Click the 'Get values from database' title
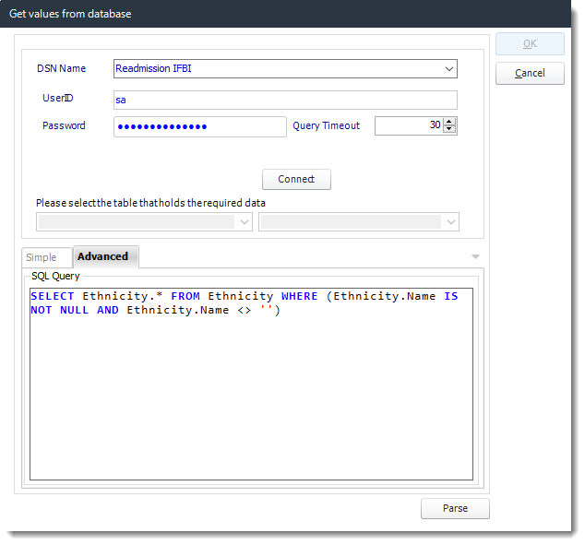The image size is (585, 545). (70, 14)
